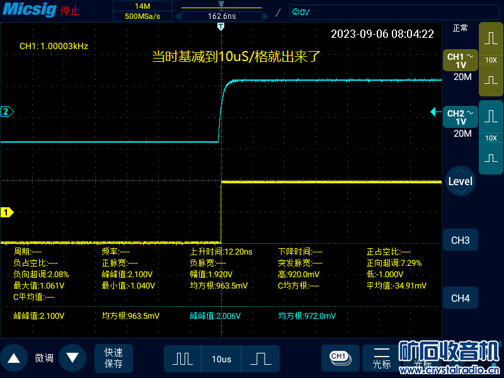Tap the CH1: 1.00003kHz frequency counter
Screen dimensions: 504x378
click(54, 46)
